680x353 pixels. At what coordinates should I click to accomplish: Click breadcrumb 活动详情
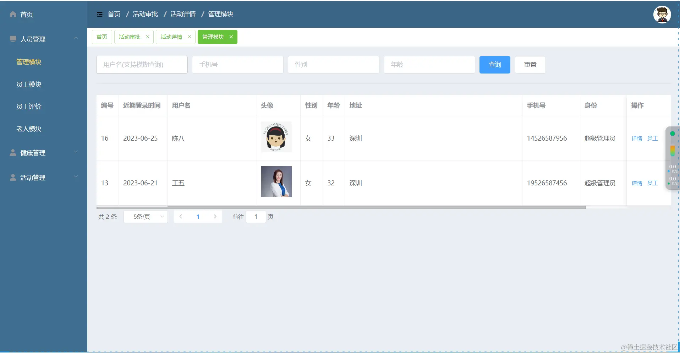(x=183, y=14)
